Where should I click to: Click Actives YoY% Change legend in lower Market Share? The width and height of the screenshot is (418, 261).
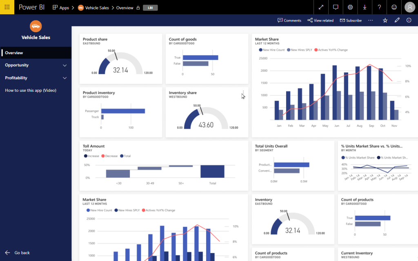coord(159,210)
